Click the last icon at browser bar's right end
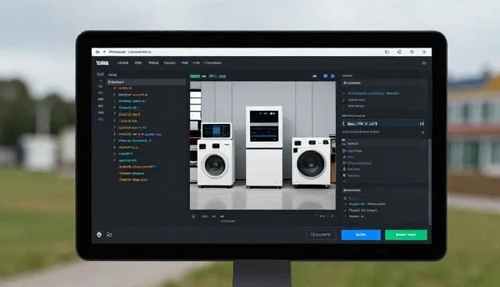Viewport: 500px width, 287px height. pos(424,51)
